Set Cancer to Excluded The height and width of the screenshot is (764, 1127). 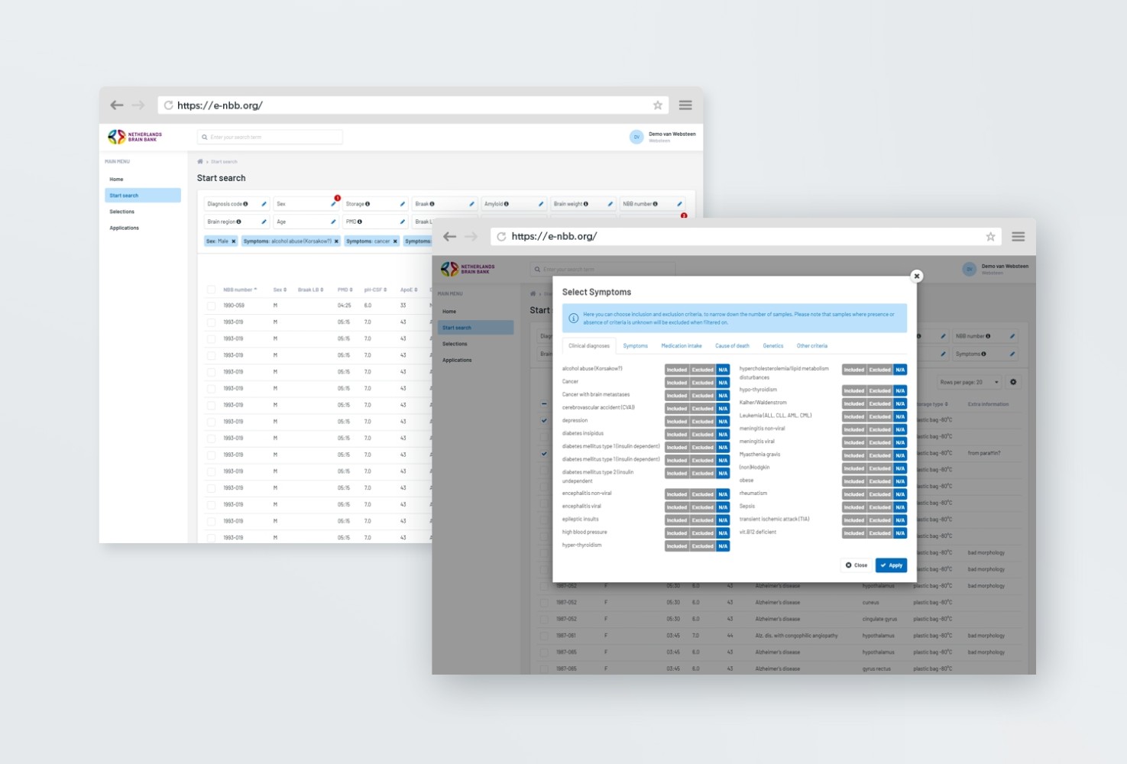tap(703, 383)
